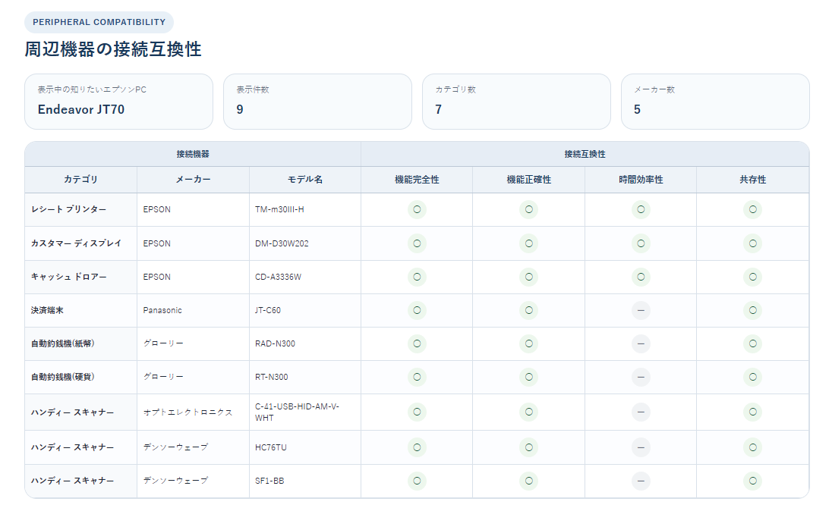Click the 接続互換性 group header

[x=585, y=154]
